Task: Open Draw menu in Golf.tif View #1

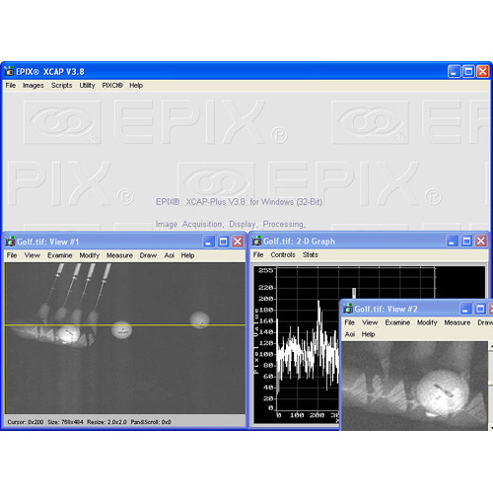Action: tap(148, 255)
